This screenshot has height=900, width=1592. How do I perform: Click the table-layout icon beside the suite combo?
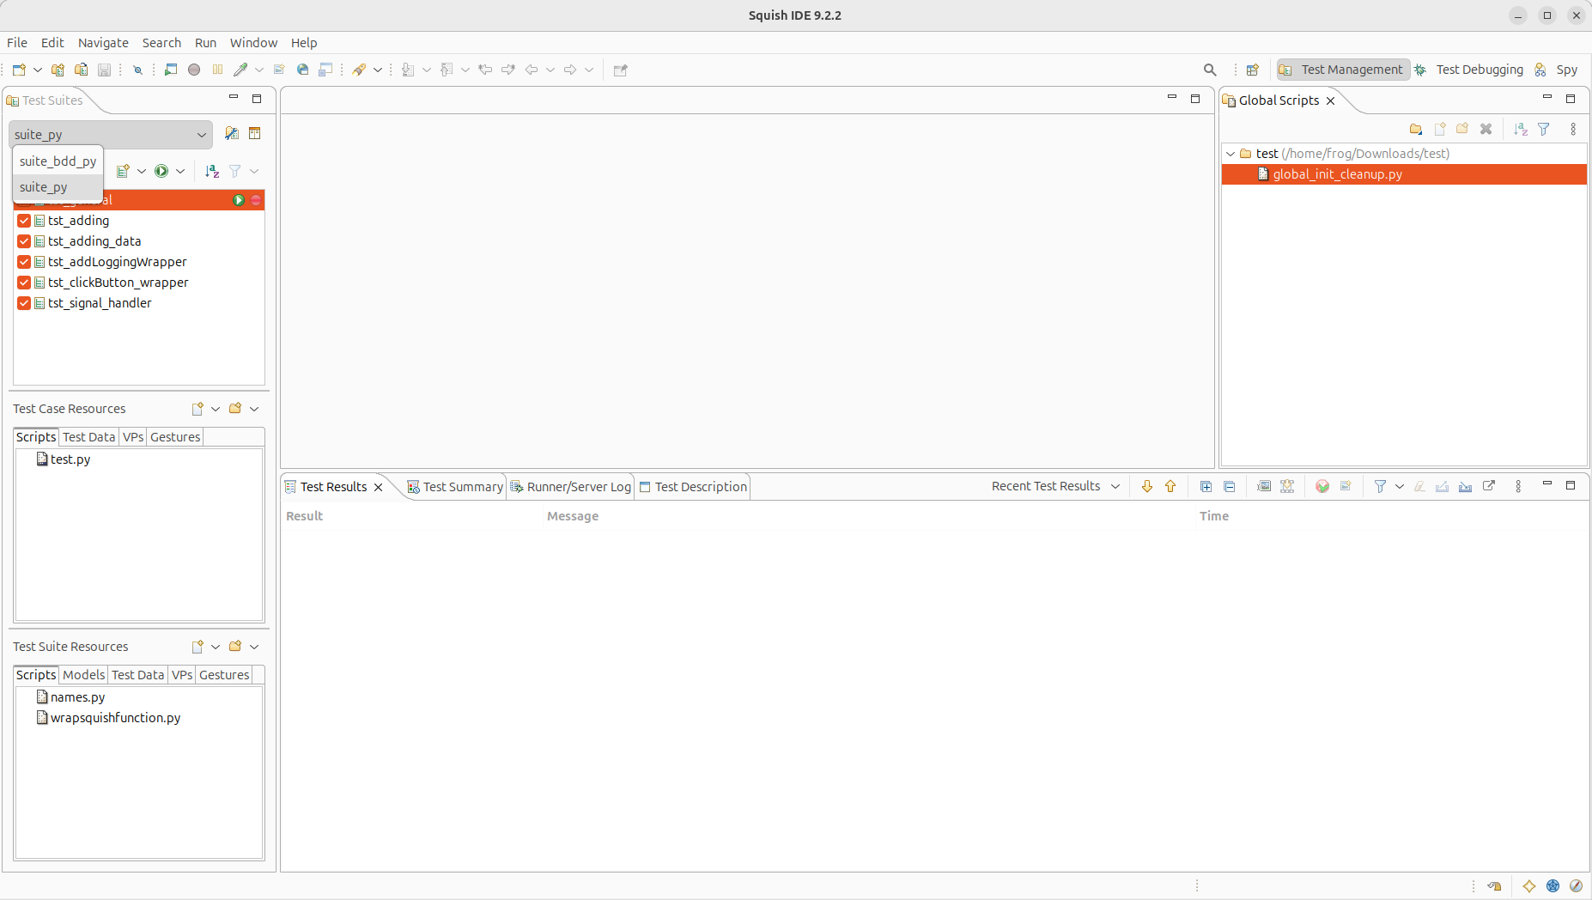[255, 133]
